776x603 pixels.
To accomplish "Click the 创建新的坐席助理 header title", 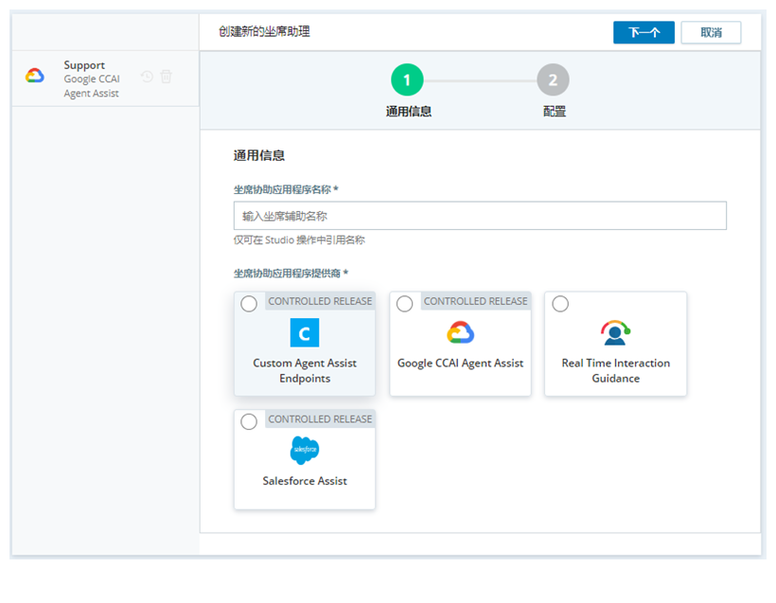I will [264, 31].
